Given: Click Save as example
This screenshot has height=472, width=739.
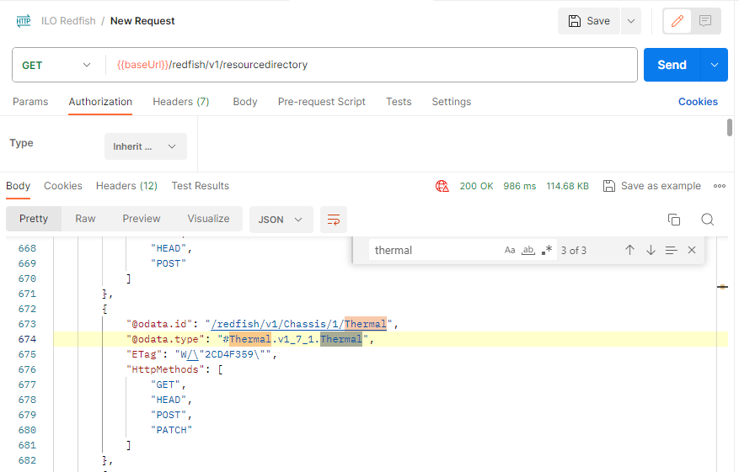Looking at the screenshot, I should click(652, 186).
